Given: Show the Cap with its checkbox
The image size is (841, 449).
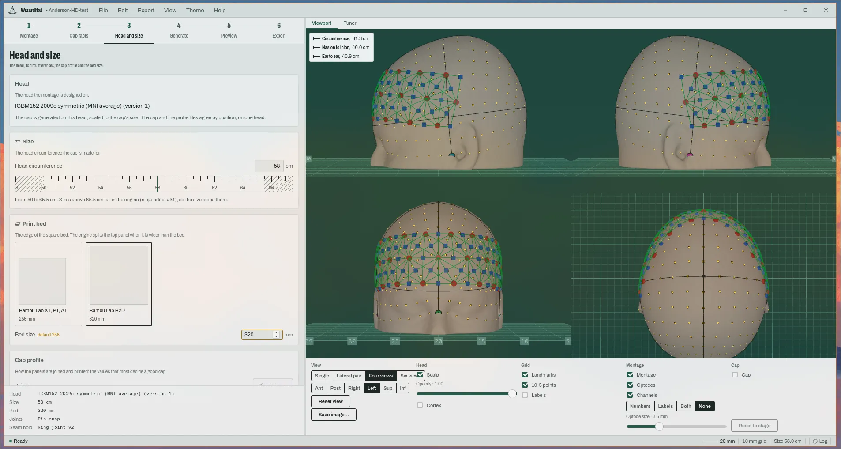Looking at the screenshot, I should [x=735, y=375].
